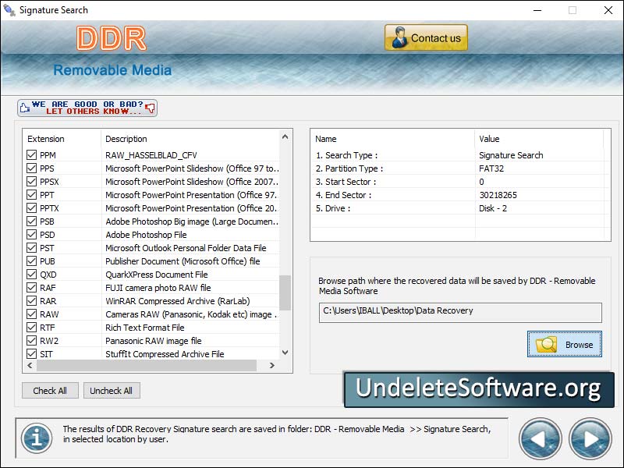The height and width of the screenshot is (468, 624).
Task: Uncheck the PSB extension checkbox
Action: pos(31,222)
